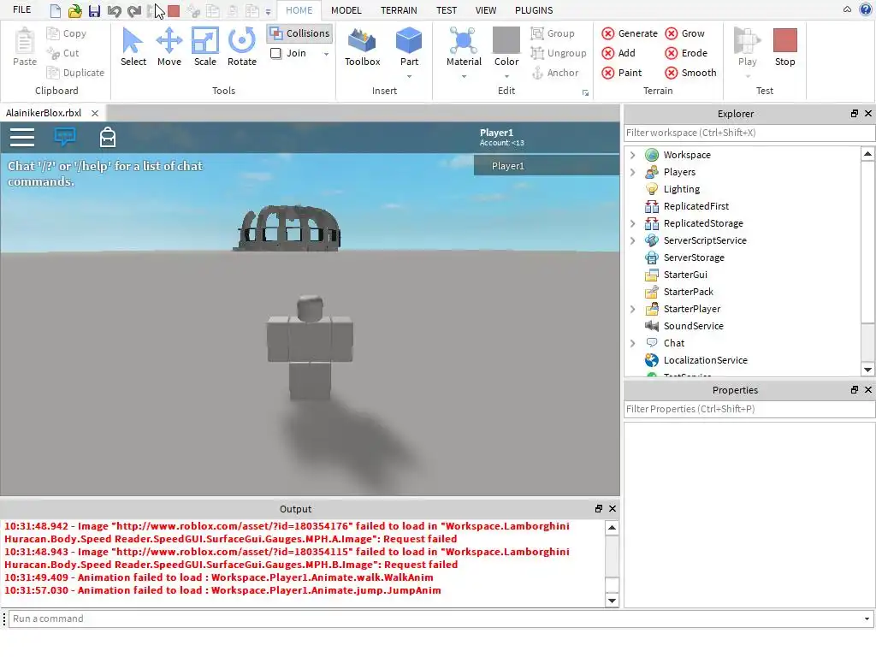
Task: Click the Redo arrow icon
Action: [134, 10]
